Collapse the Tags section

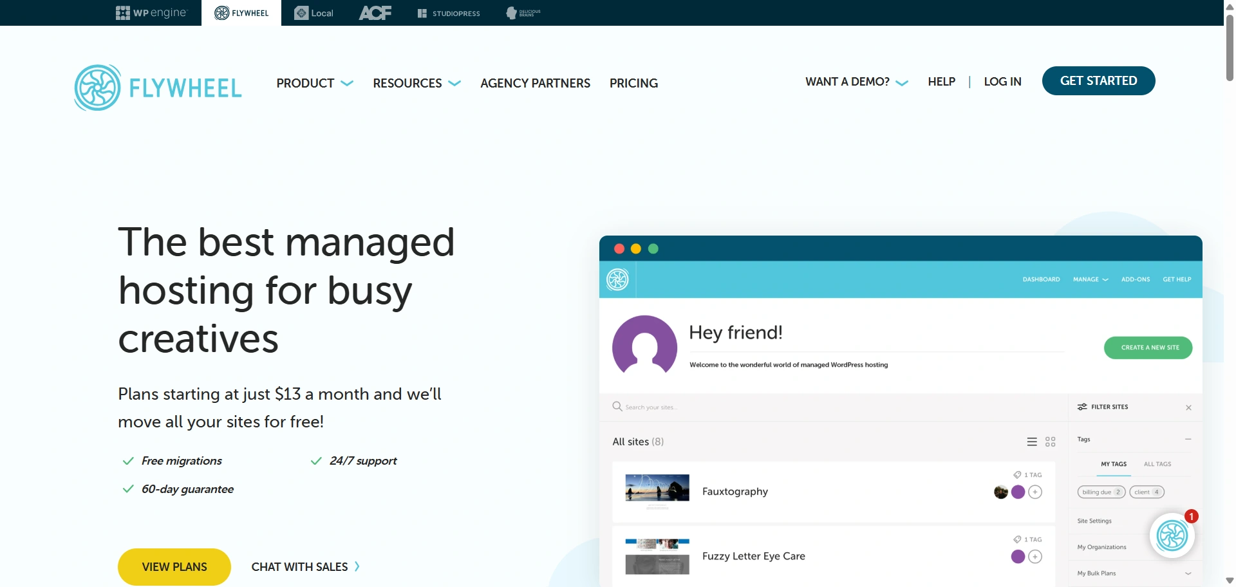[1188, 439]
